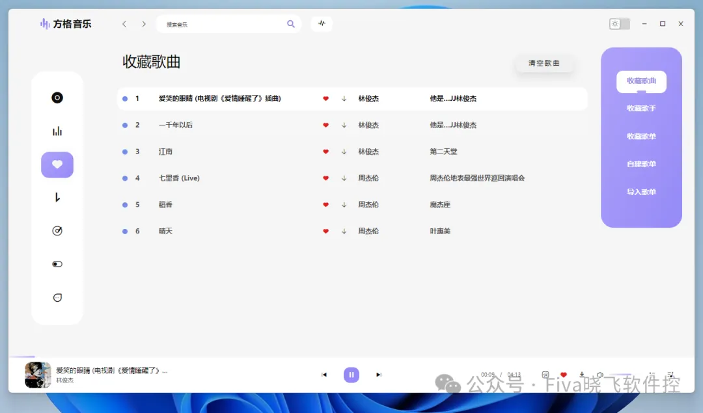Select the 自建歌单 tab

[x=641, y=164]
